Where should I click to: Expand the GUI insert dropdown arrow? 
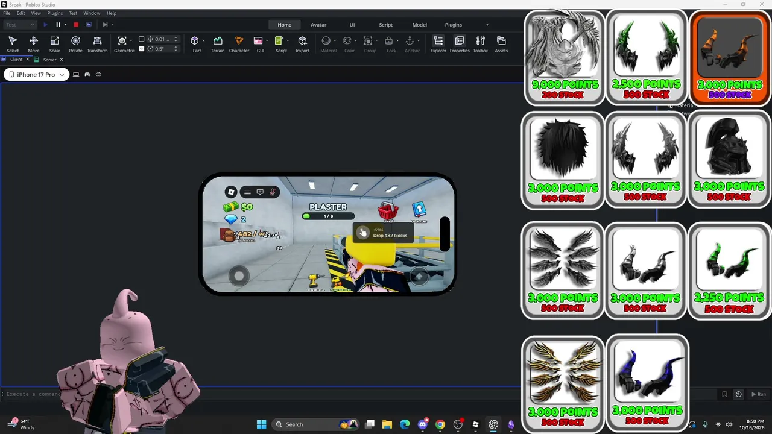tap(267, 41)
